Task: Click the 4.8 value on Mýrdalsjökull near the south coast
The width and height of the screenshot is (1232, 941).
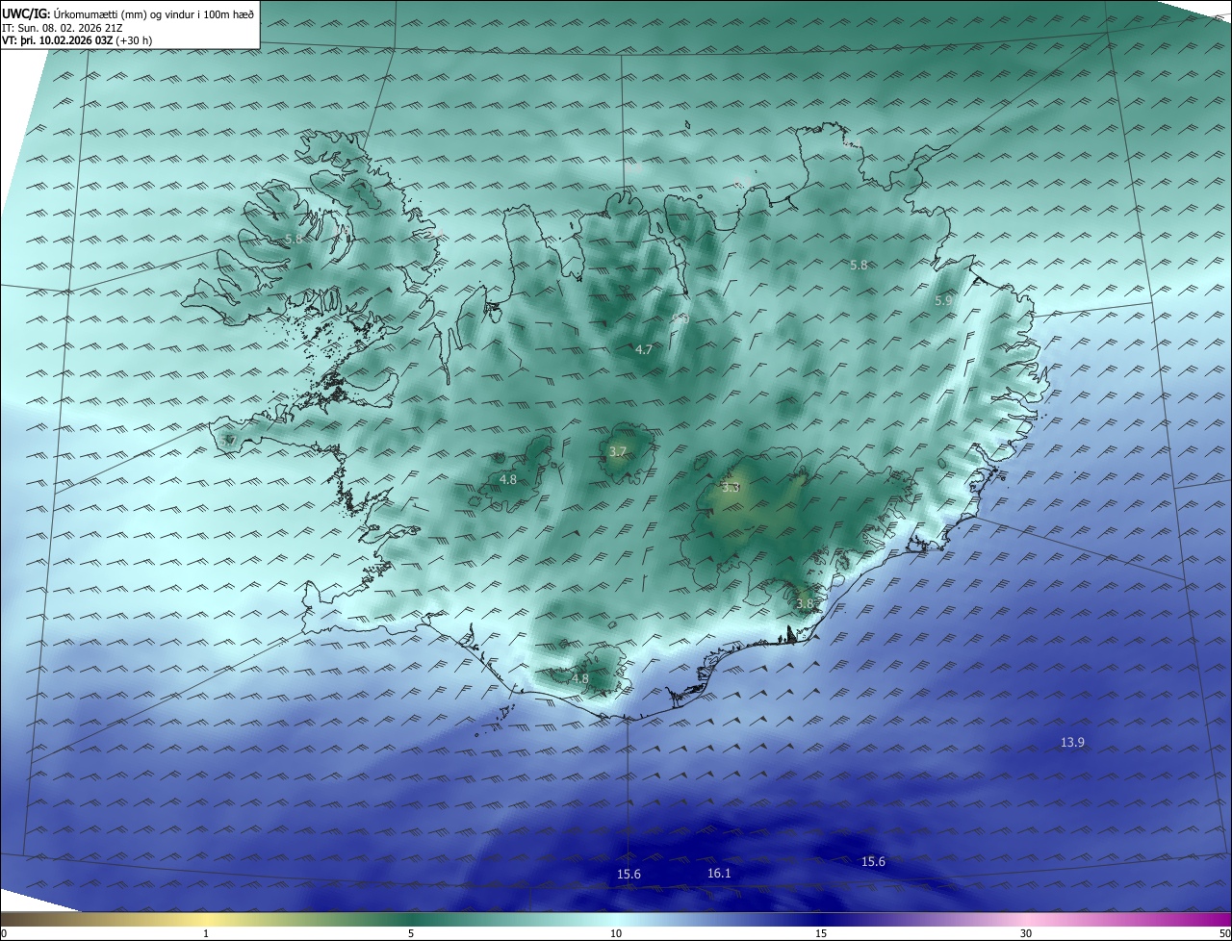Action: pyautogui.click(x=579, y=678)
